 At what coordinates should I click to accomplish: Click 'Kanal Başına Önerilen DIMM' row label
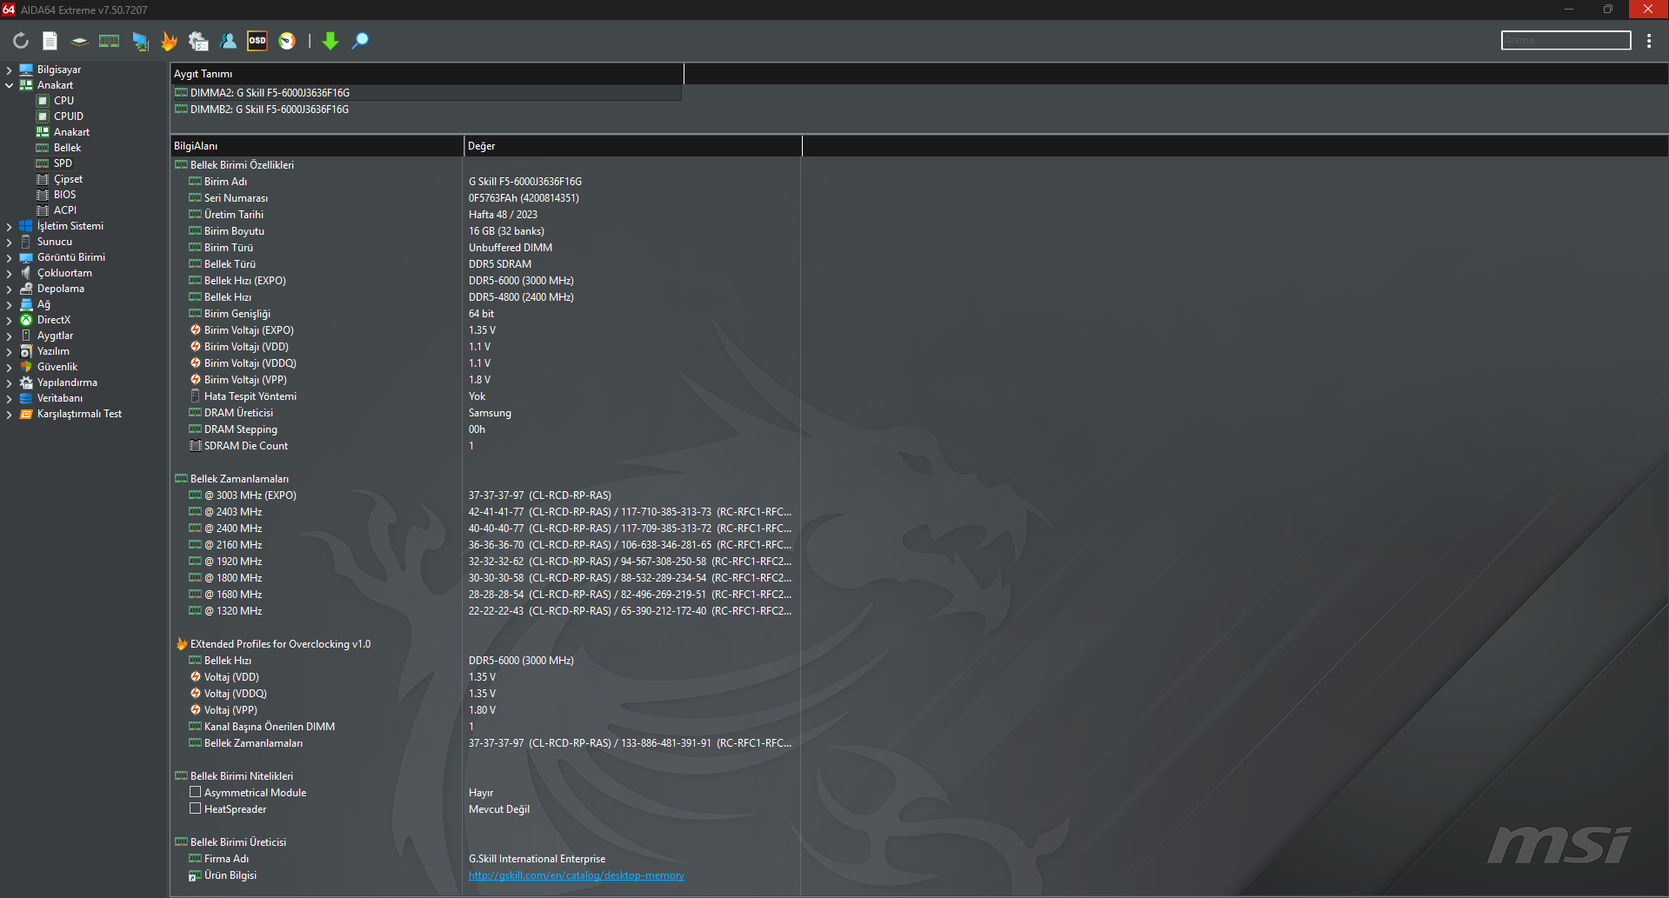coord(270,727)
